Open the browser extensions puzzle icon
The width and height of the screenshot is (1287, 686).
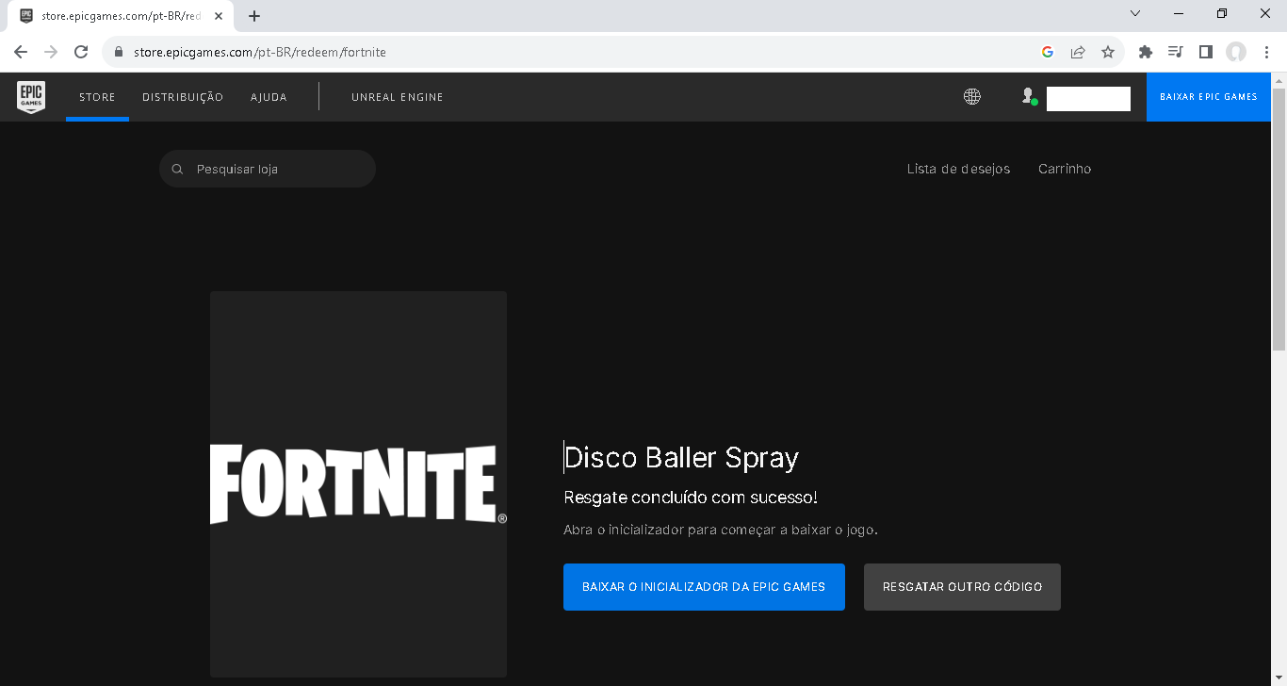pos(1146,52)
